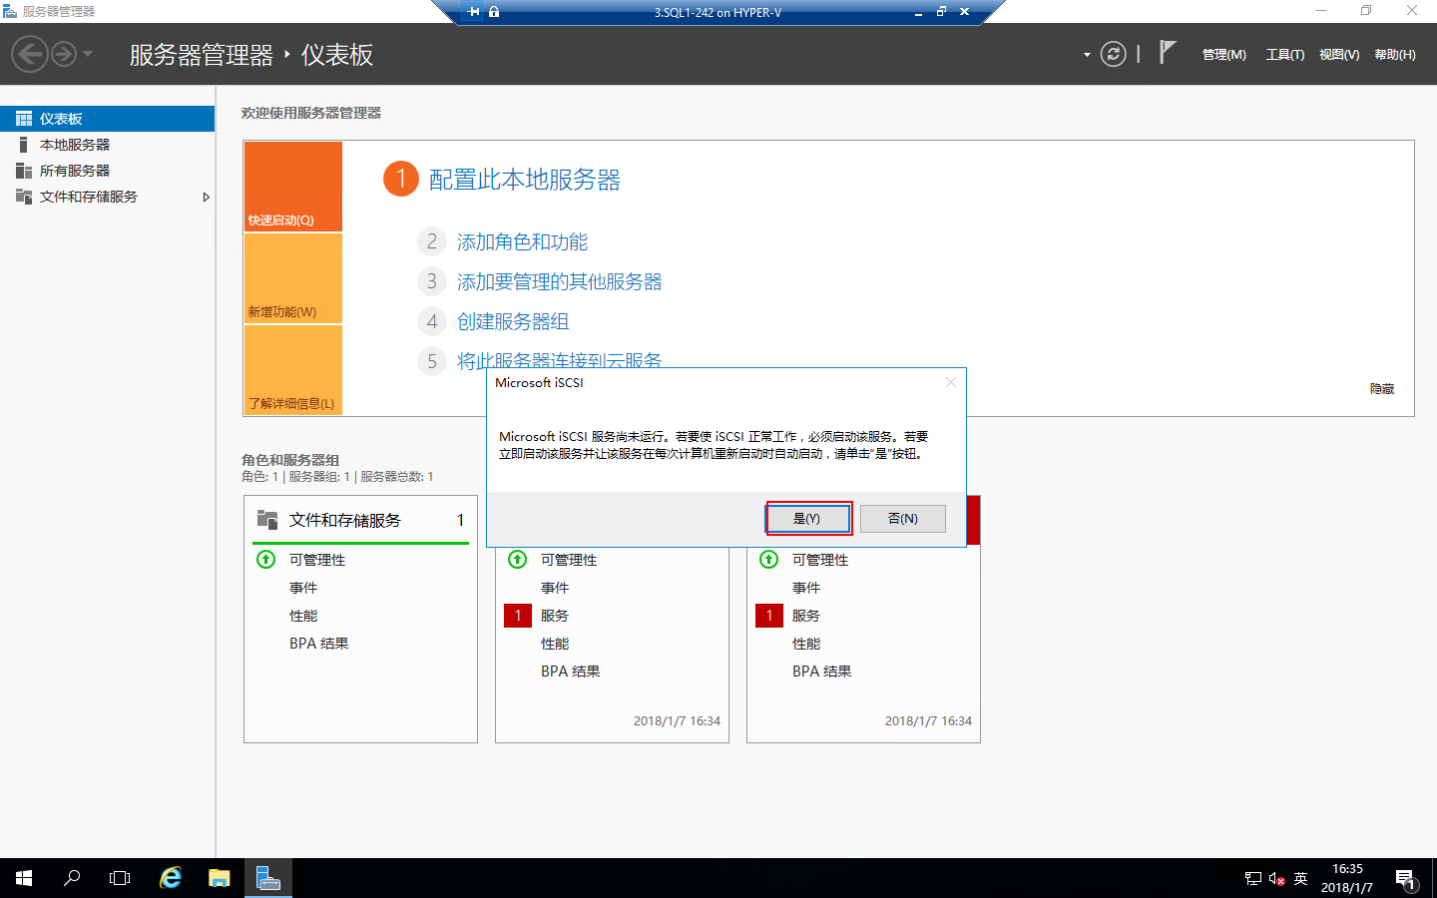Open Task View on the taskbar
The image size is (1437, 898).
[x=120, y=878]
